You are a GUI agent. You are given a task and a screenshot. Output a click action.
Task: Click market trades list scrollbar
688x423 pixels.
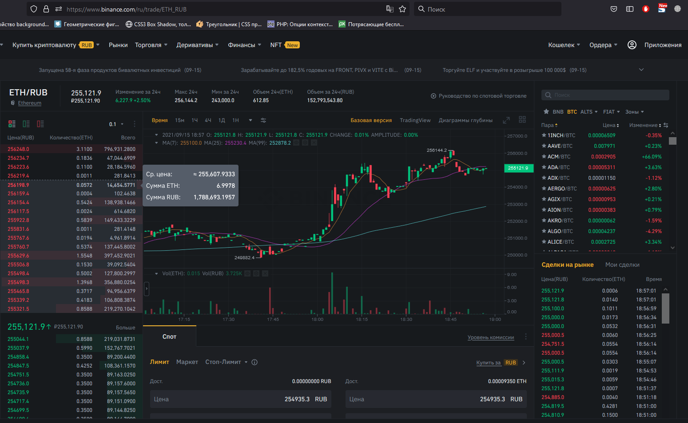coord(665,308)
